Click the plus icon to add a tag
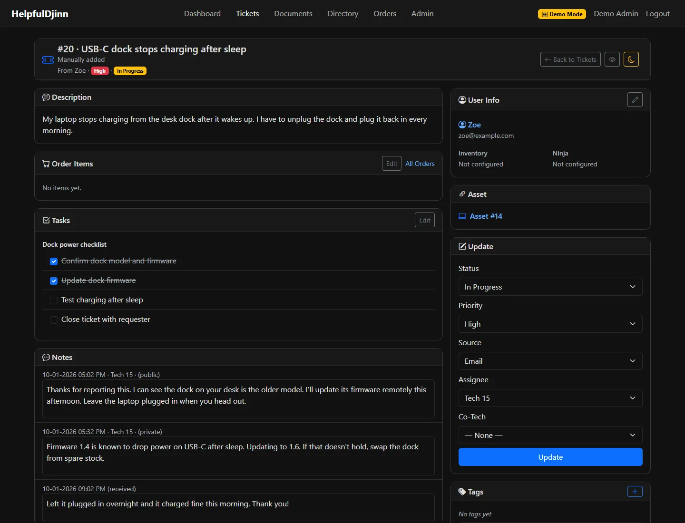The height and width of the screenshot is (523, 685). pyautogui.click(x=635, y=492)
